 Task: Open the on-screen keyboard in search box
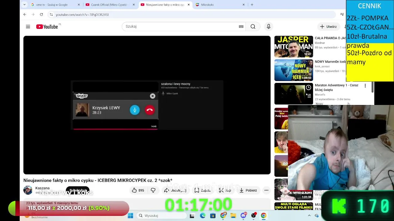[x=241, y=26]
